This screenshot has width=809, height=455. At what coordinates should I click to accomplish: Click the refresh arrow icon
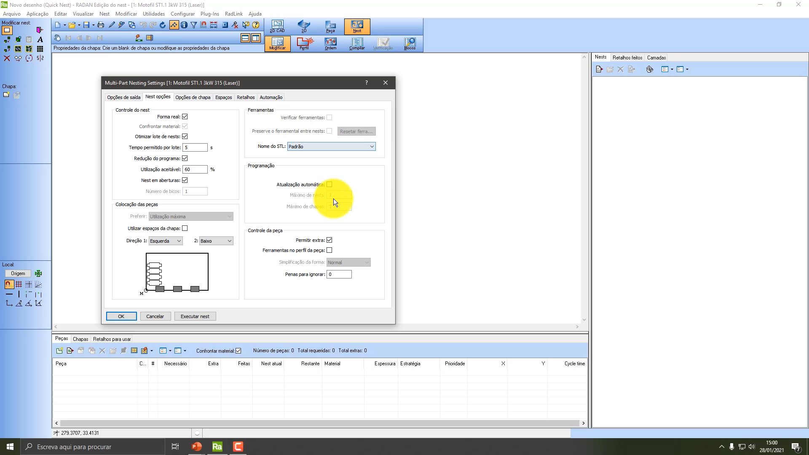[x=163, y=25]
